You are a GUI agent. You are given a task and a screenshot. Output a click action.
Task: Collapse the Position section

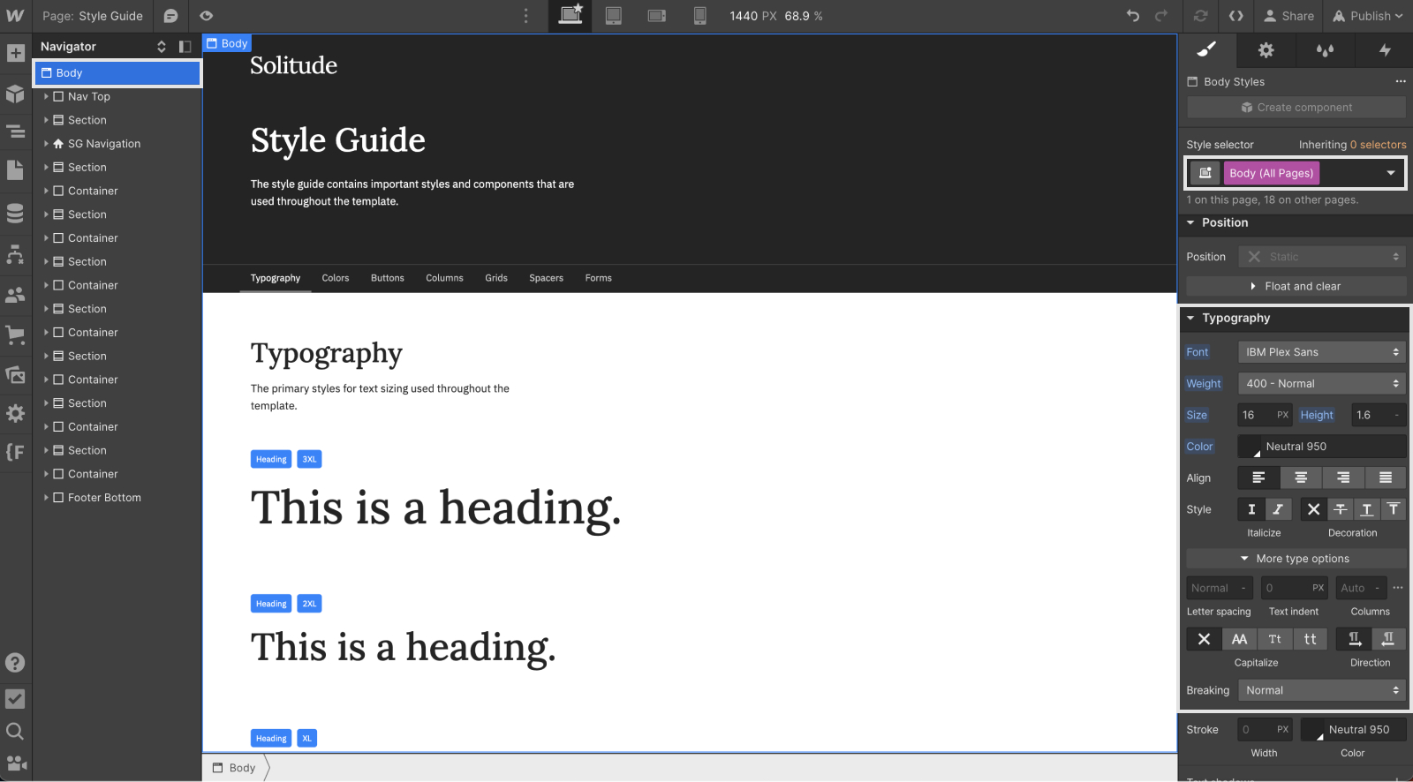(1190, 222)
